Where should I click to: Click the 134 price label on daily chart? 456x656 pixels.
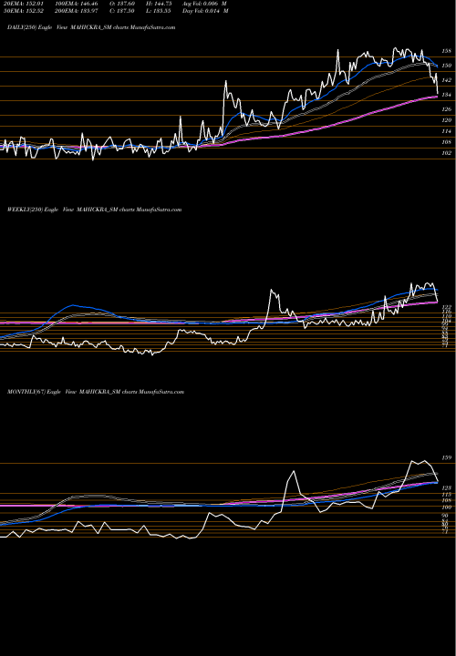pos(447,95)
